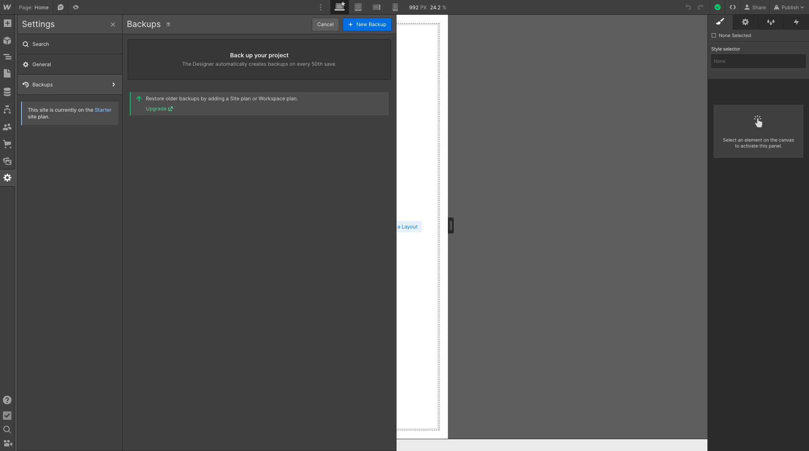Open the quick find magnifier at sidebar bottom

click(x=7, y=430)
